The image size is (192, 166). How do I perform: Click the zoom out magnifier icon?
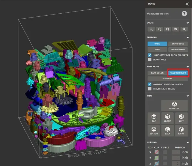tap(159, 29)
